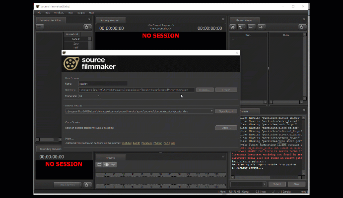Viewport: 343px width, 198px height.
Task: Close the Primary Viewport panel
Action: pyautogui.click(x=223, y=19)
